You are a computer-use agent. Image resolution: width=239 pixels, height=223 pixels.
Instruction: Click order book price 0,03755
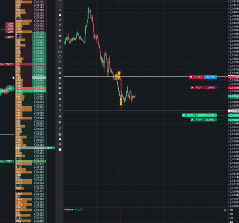pyautogui.click(x=39, y=2)
